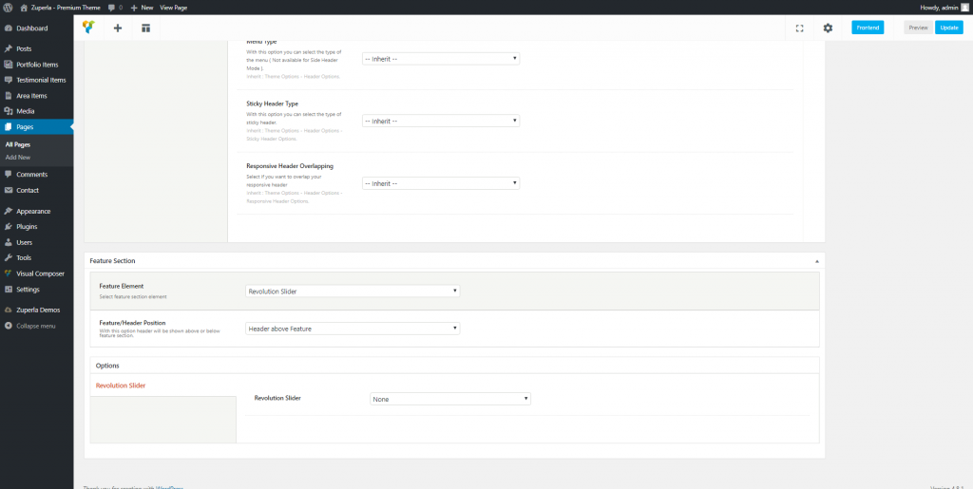This screenshot has width=973, height=489.
Task: Open the Revolution Slider selection dropdown
Action: click(x=449, y=399)
